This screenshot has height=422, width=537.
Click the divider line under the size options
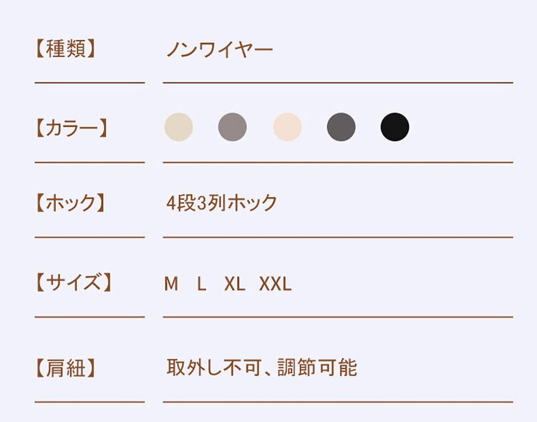click(338, 317)
